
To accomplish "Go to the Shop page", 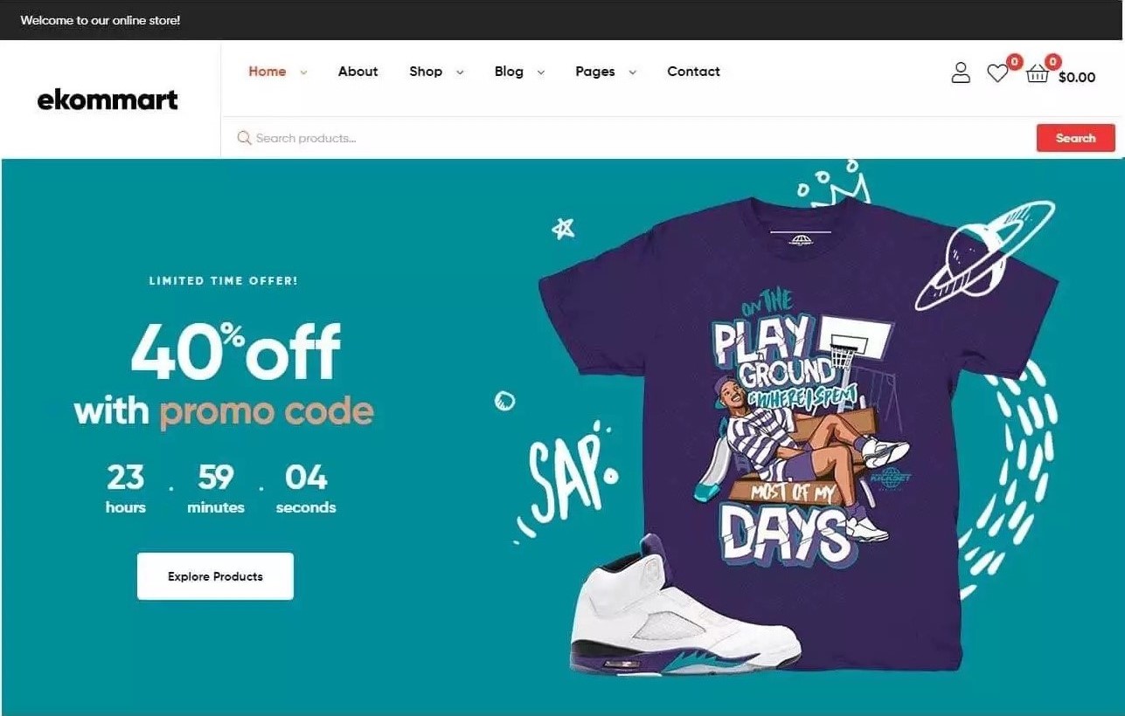I will tap(426, 72).
